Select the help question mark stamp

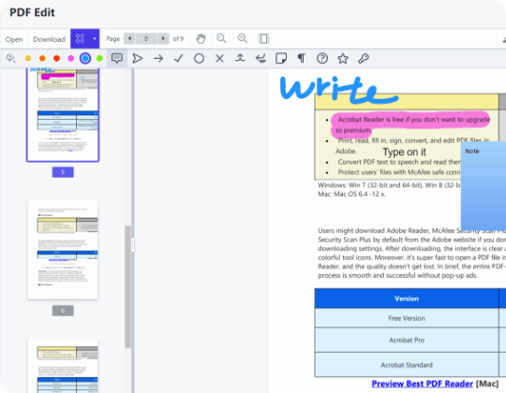tap(322, 58)
